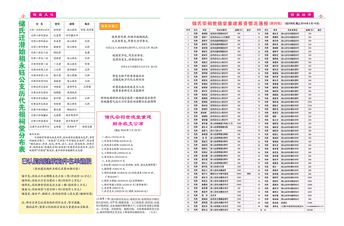Screen dimensions: 344x226
Task: Click the 已修缮 remark cell
Action: click(x=87, y=87)
